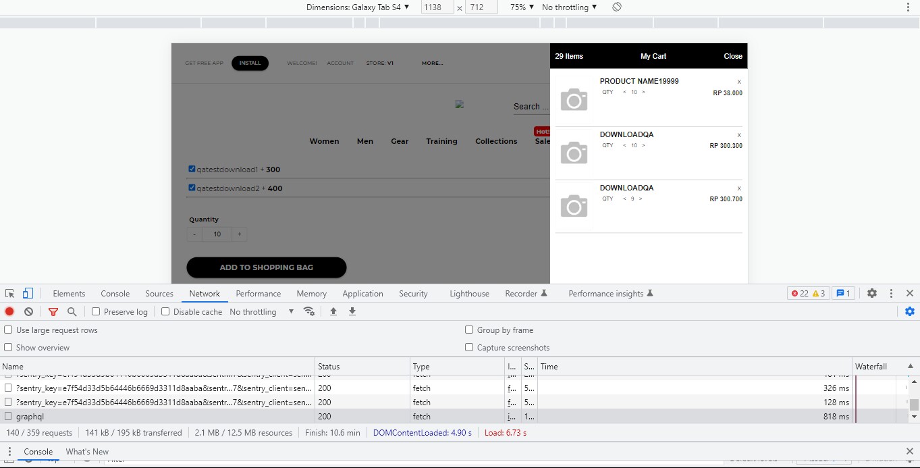Decrease product quantity with minus button

[x=194, y=234]
